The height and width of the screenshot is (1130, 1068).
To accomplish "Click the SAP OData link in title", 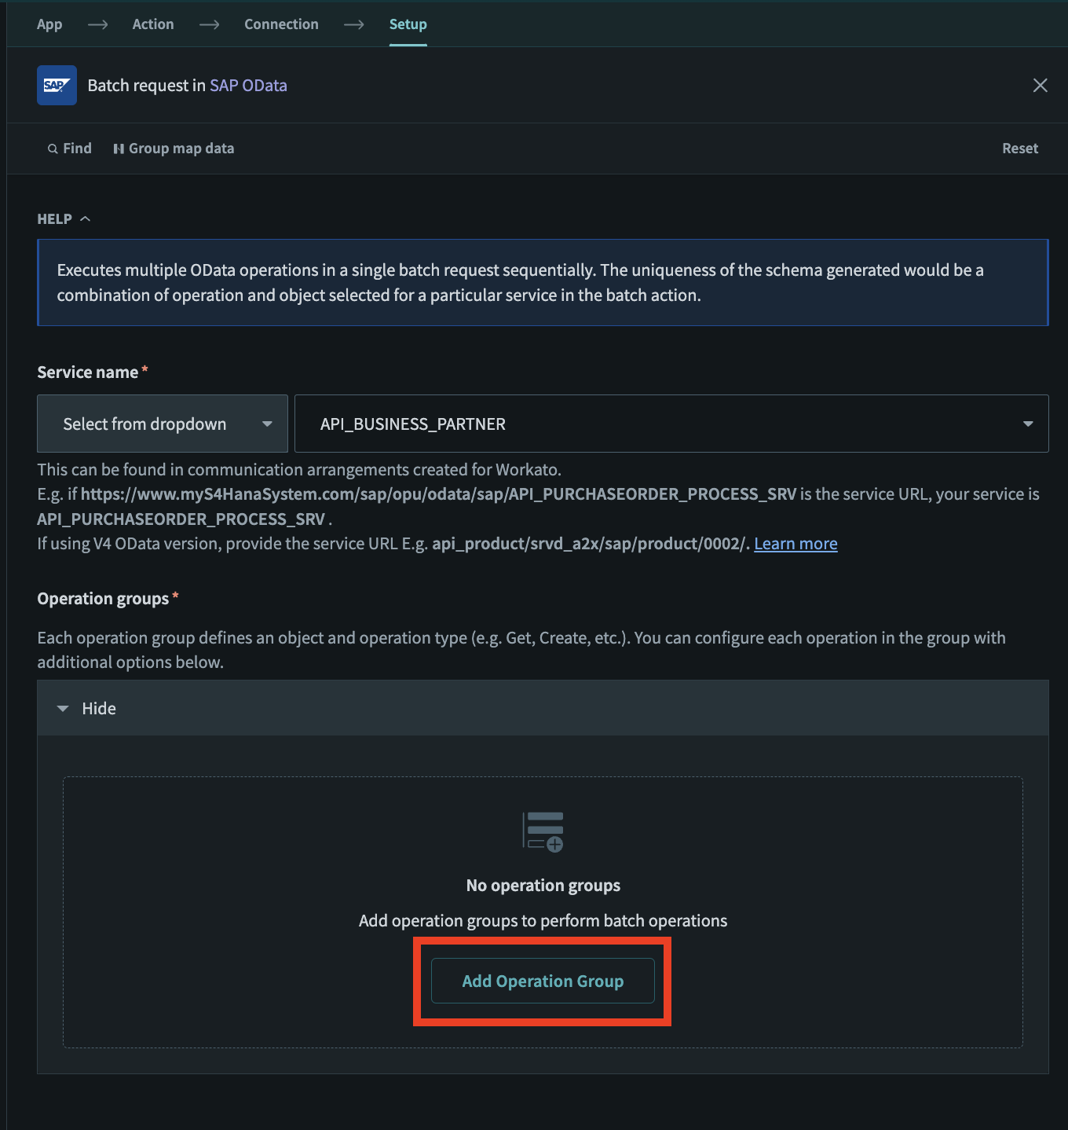I will pyautogui.click(x=248, y=86).
